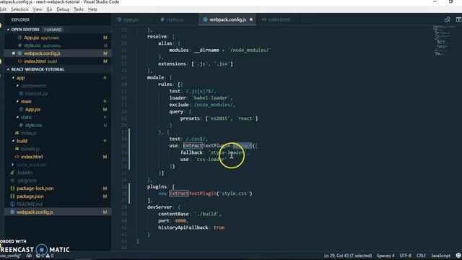Image resolution: width=462 pixels, height=260 pixels.
Task: Click the JS icon next to index.js in tree
Action: point(17,133)
